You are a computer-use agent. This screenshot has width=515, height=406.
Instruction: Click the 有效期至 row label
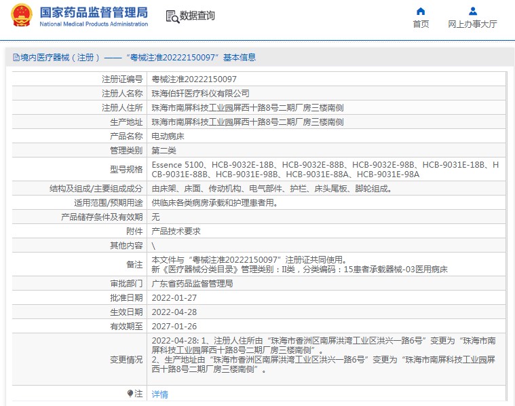pos(126,327)
